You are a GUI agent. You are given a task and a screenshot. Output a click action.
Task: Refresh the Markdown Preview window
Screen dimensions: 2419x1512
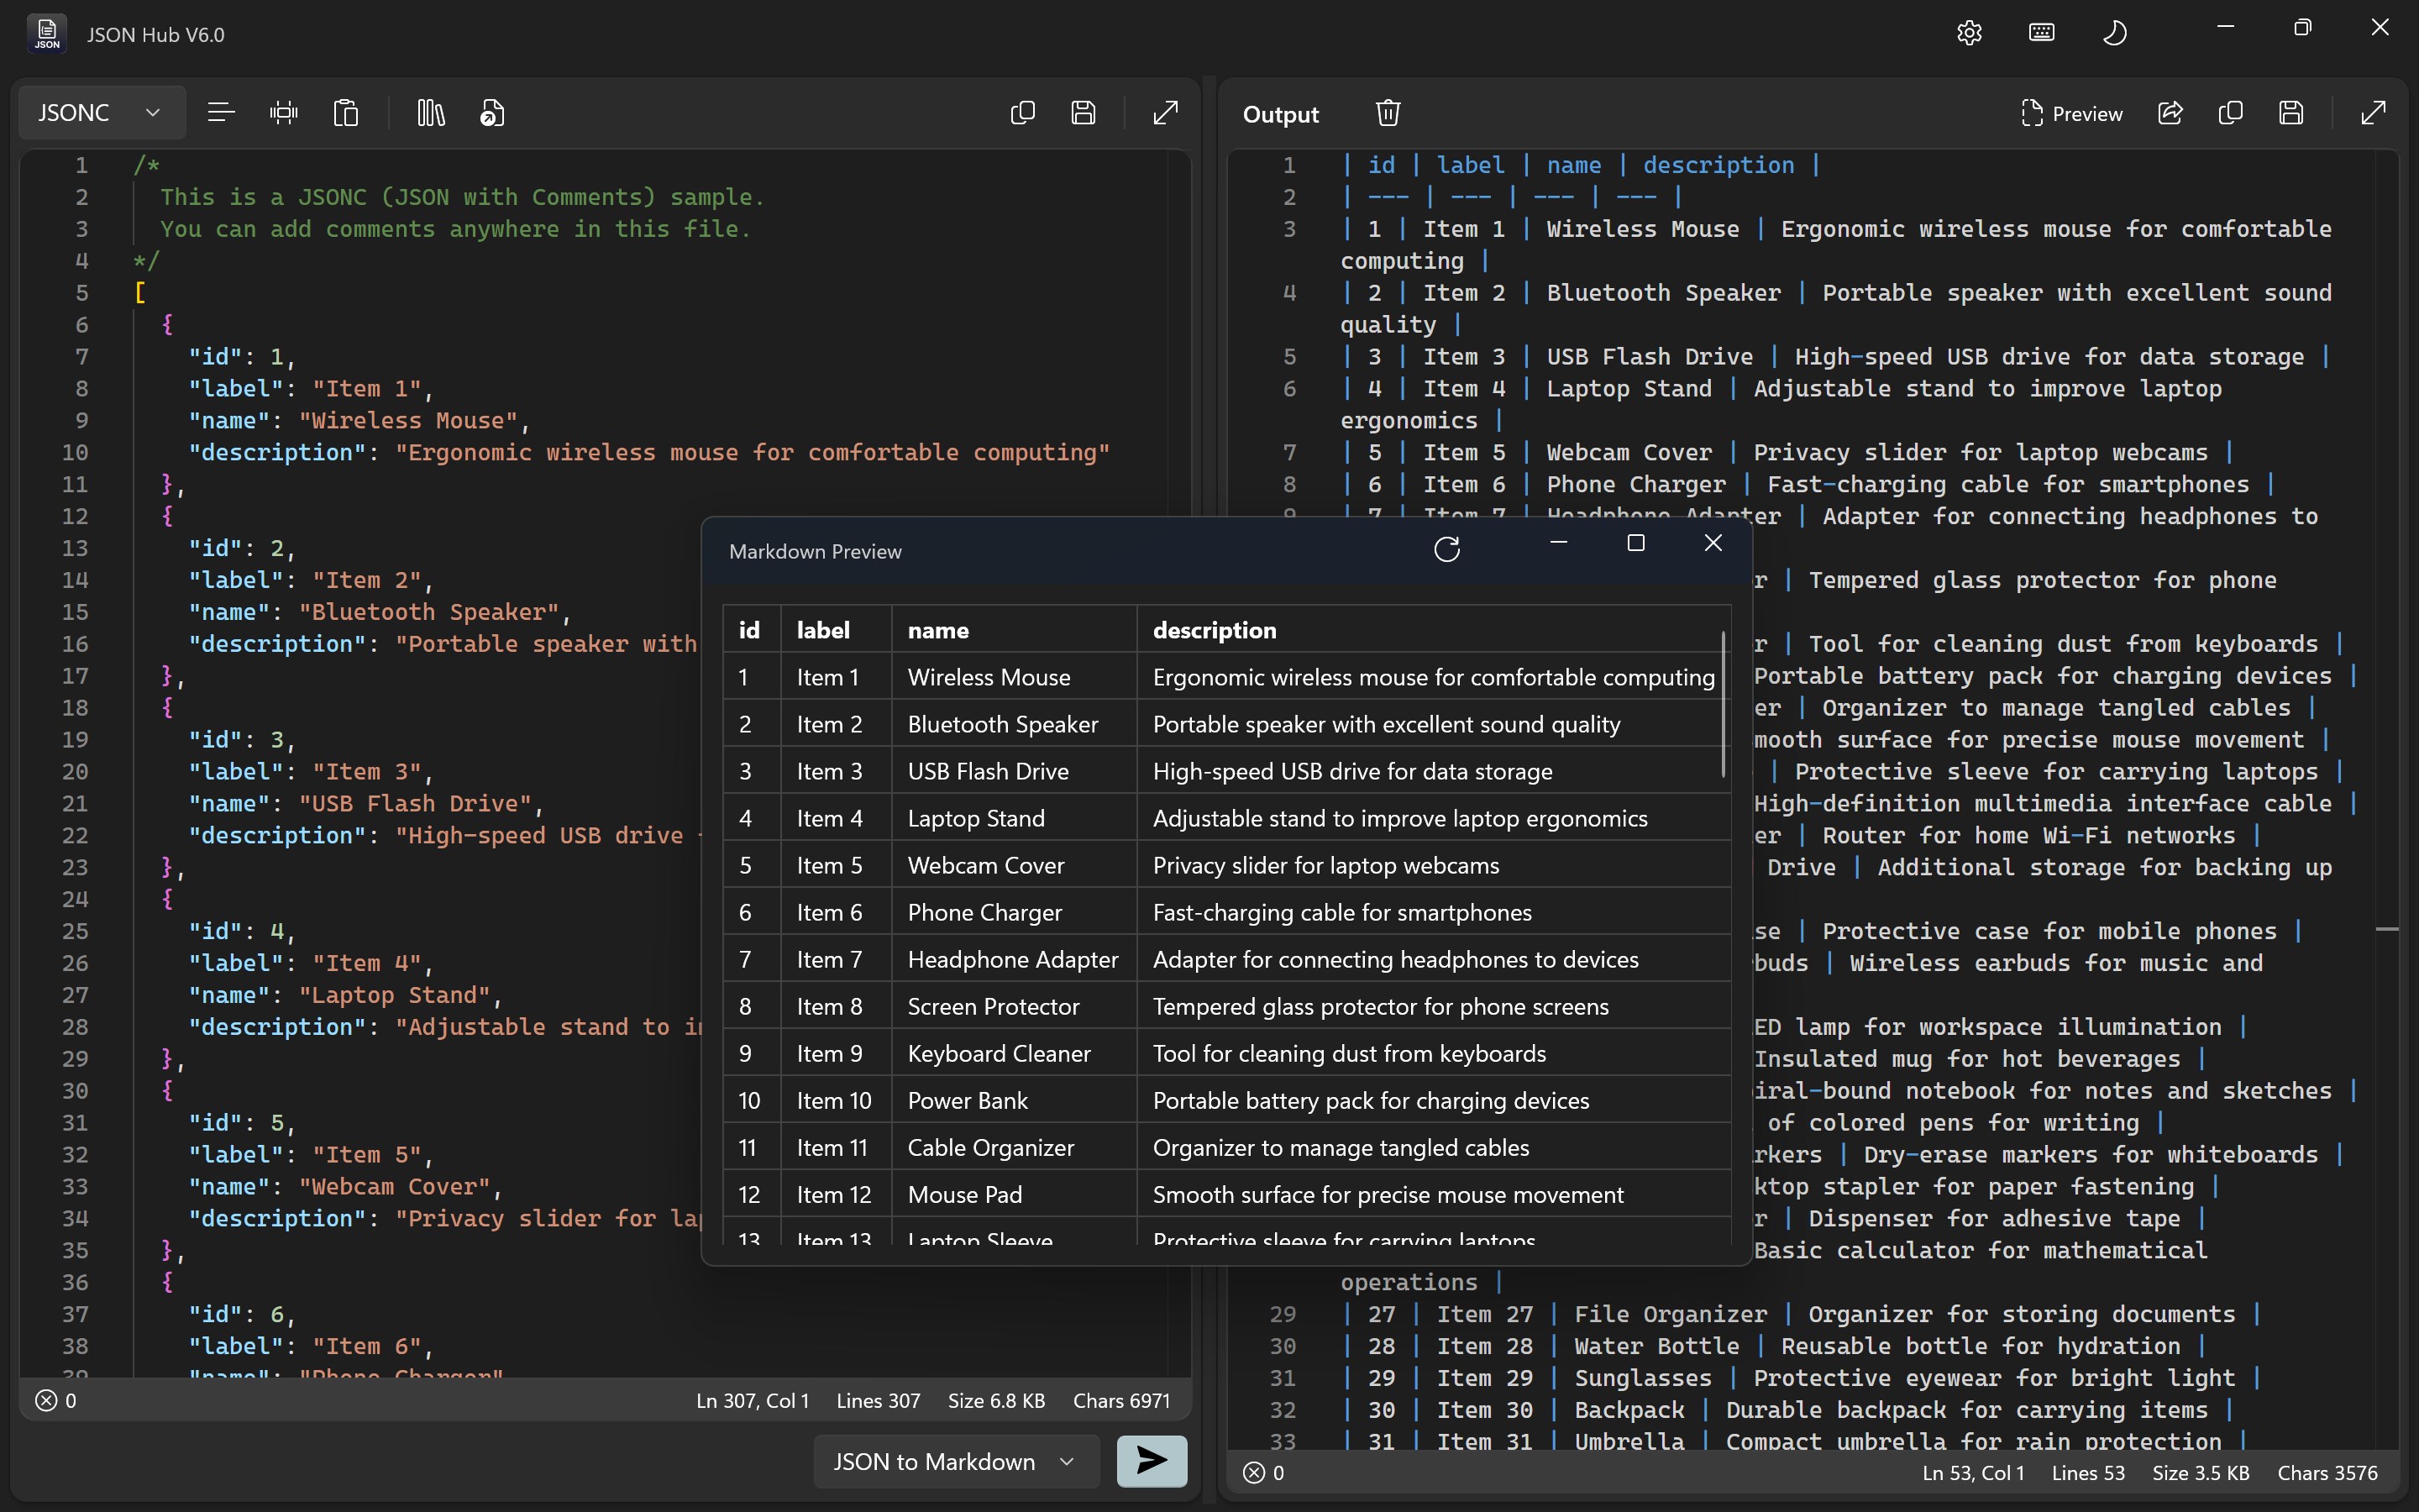click(1447, 548)
